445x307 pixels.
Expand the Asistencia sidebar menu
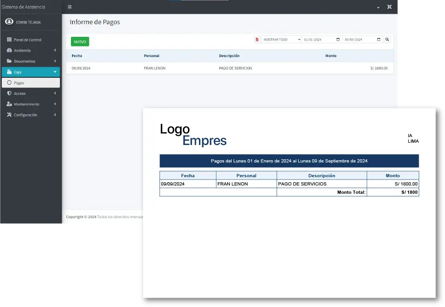coord(31,51)
